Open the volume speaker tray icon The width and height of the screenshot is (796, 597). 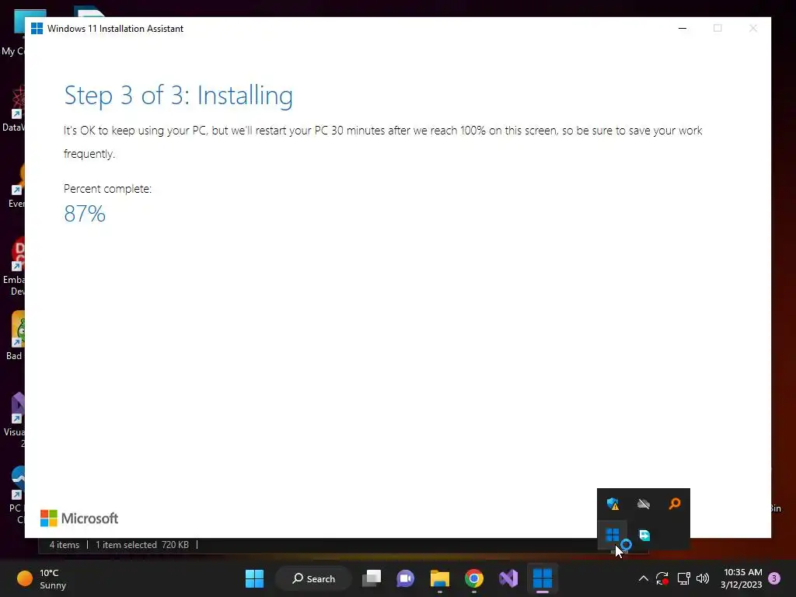pos(703,578)
